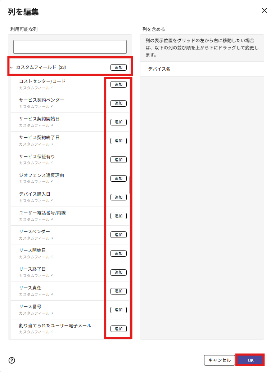Add the デバイス購入日 column

118,197
